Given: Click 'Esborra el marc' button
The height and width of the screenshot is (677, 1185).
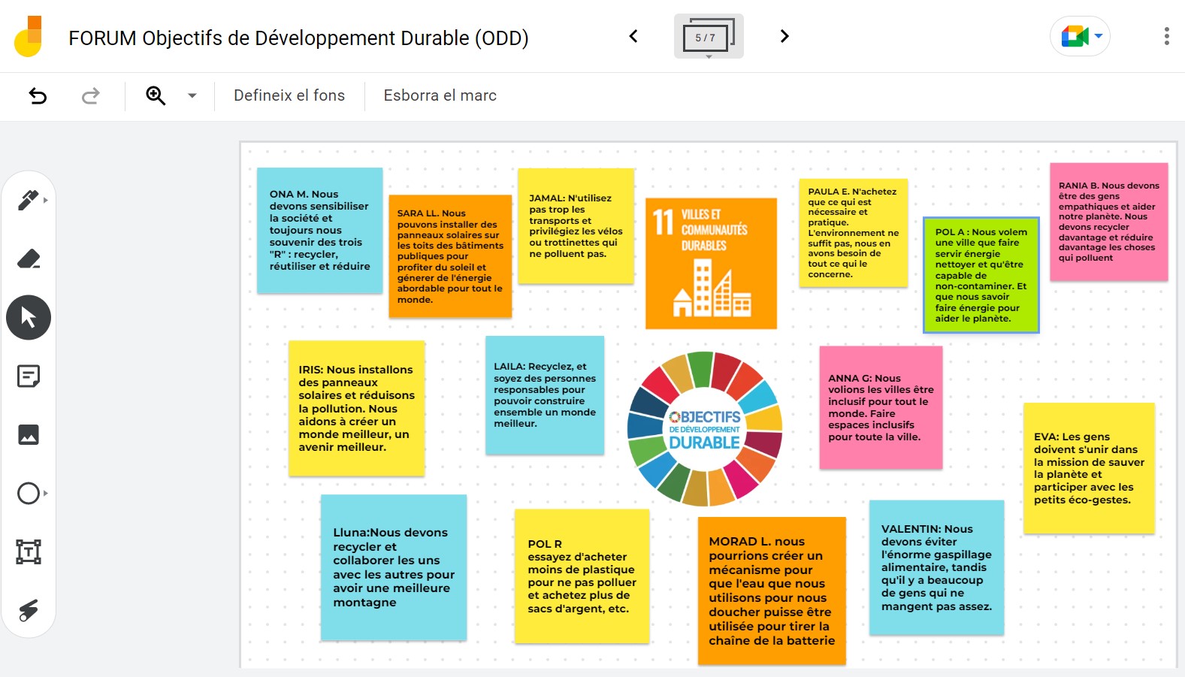Looking at the screenshot, I should point(440,95).
